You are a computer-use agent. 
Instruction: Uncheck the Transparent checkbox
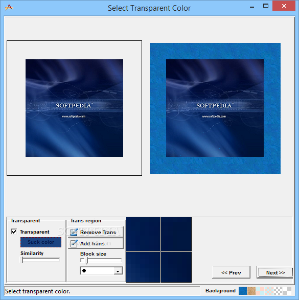(14, 232)
